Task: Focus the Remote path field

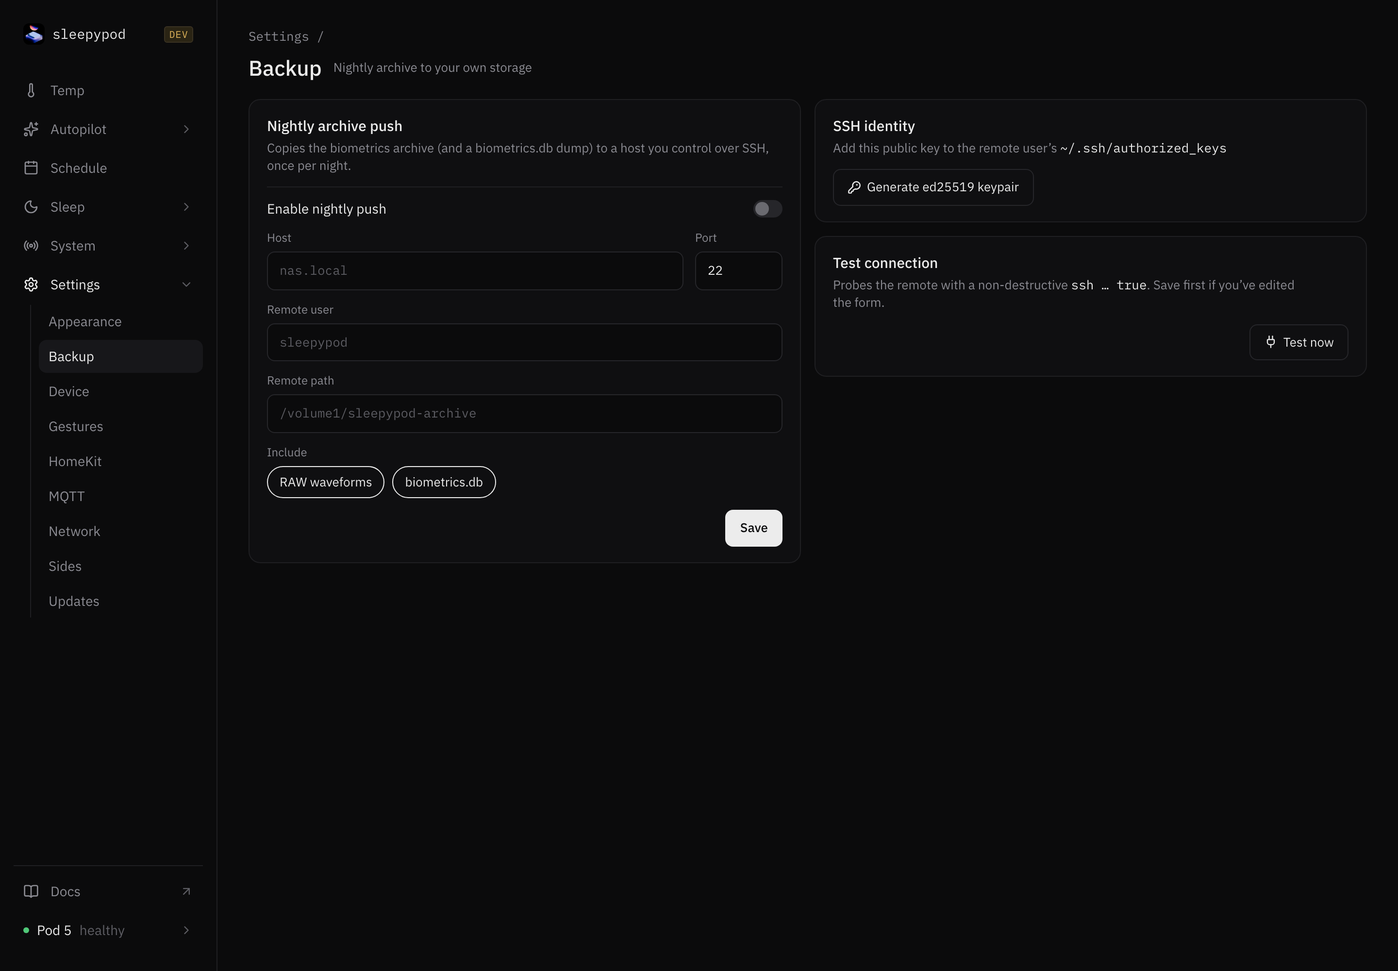Action: [524, 414]
